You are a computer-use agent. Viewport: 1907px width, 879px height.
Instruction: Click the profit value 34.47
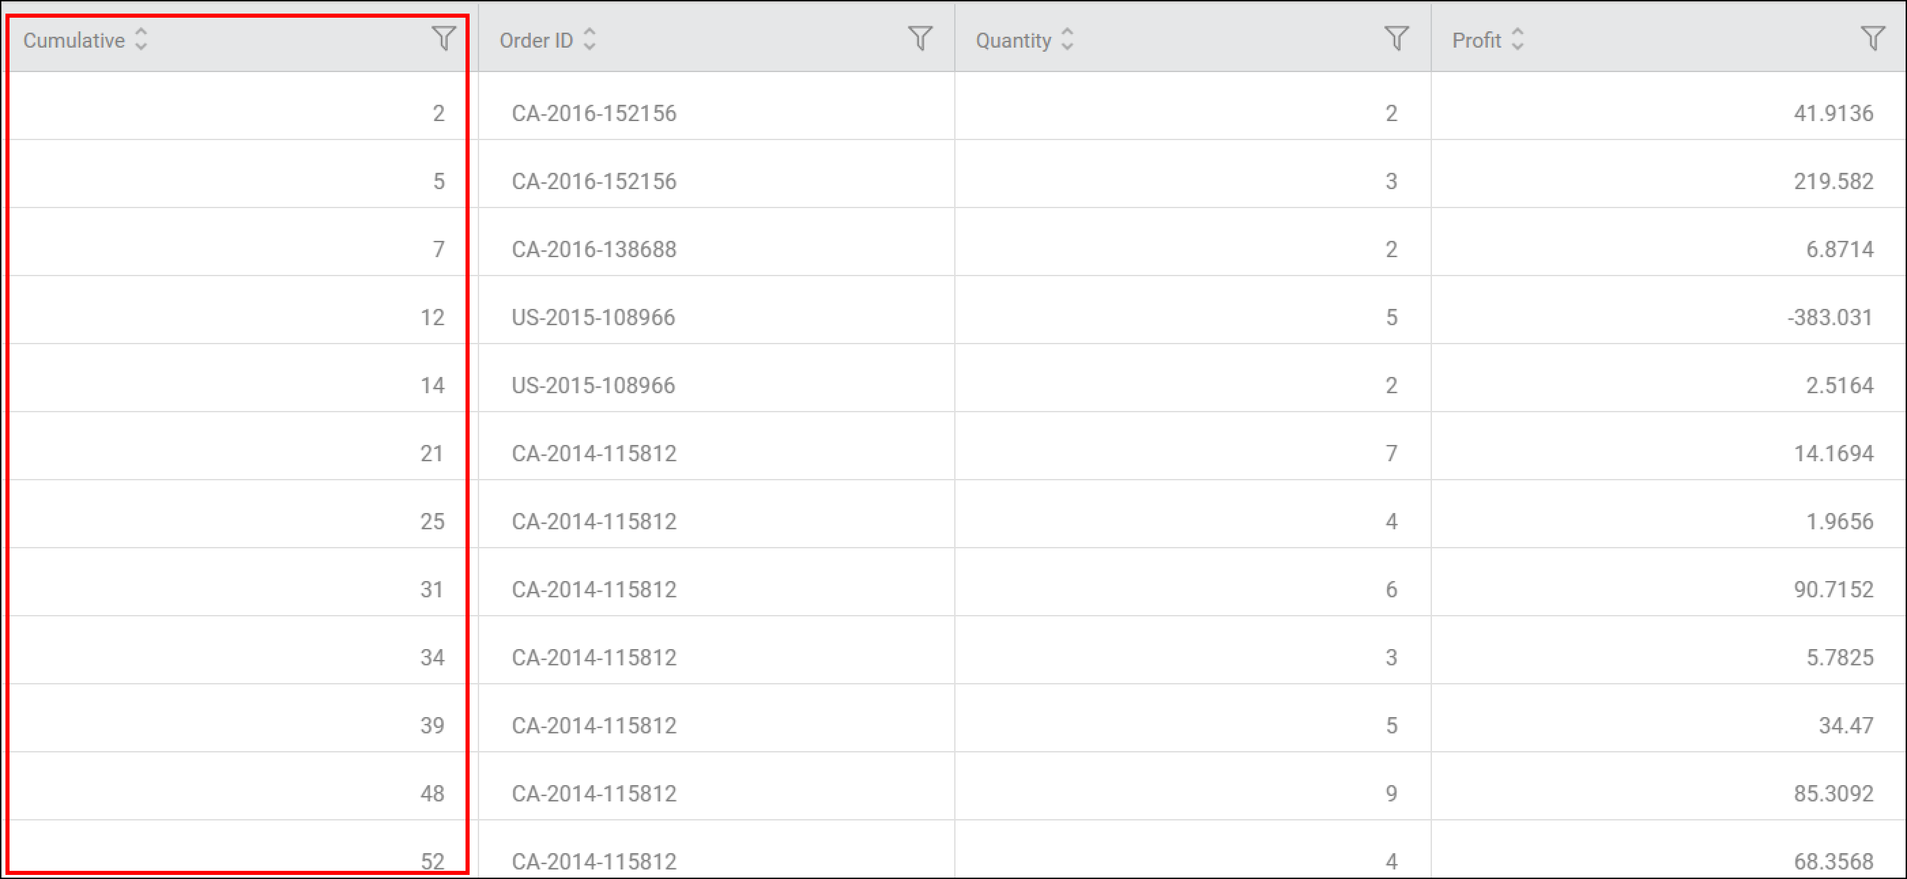coord(1846,726)
